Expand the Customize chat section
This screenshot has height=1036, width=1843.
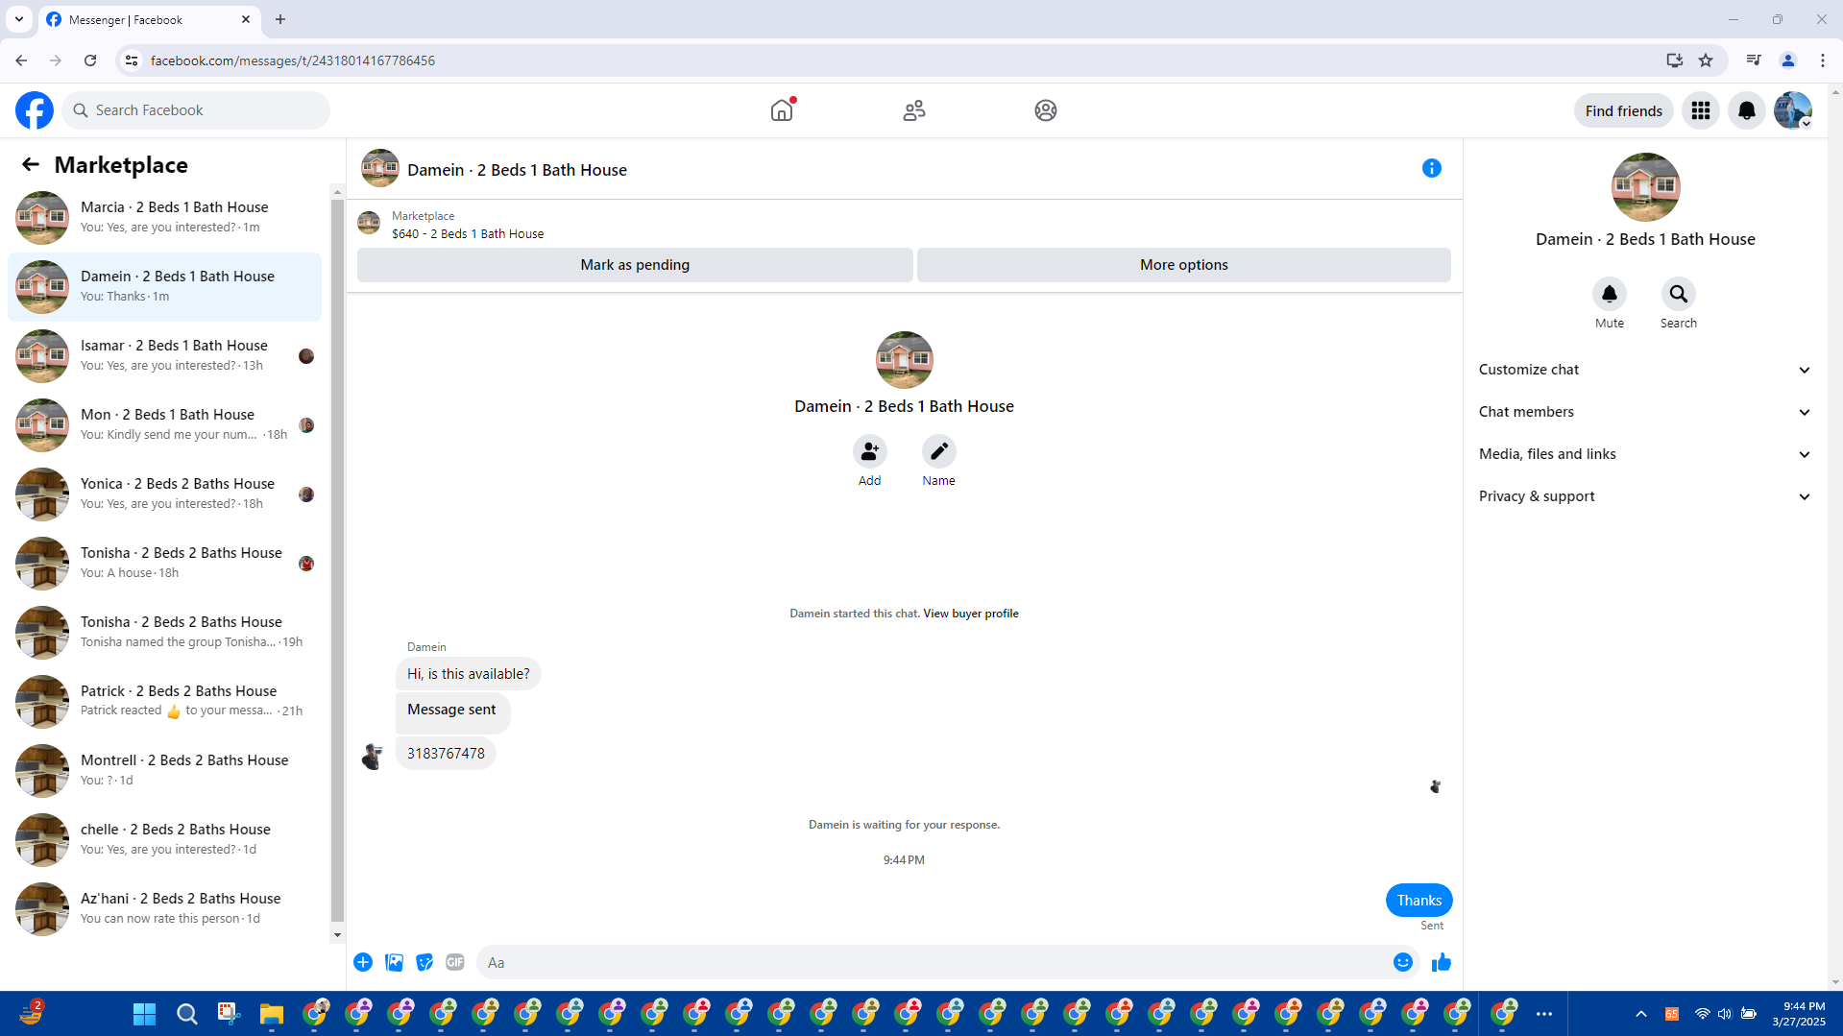pyautogui.click(x=1645, y=370)
